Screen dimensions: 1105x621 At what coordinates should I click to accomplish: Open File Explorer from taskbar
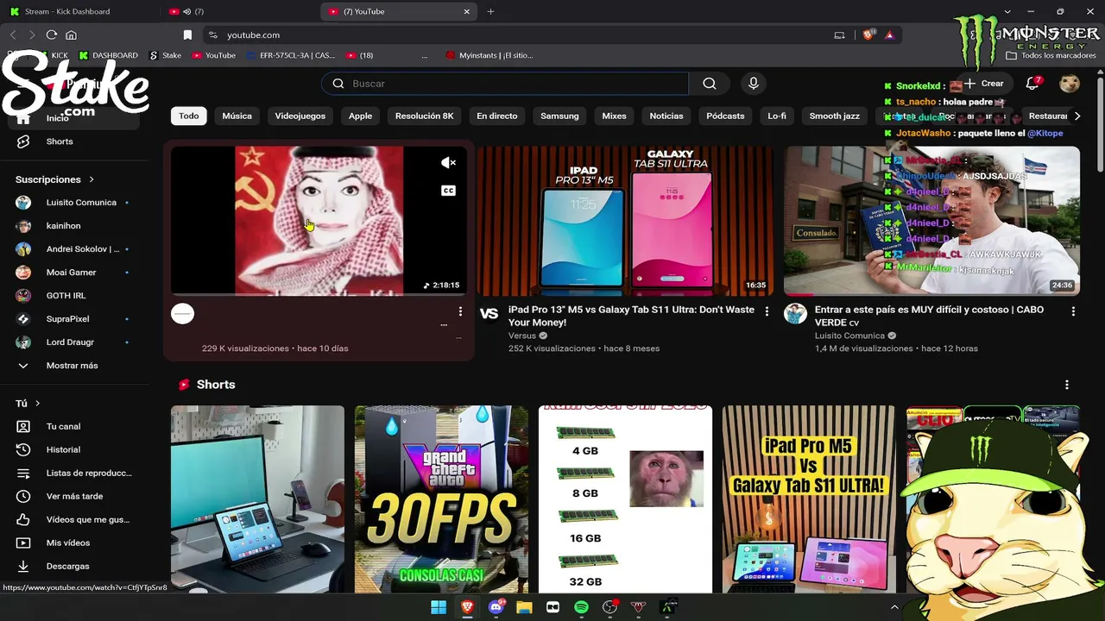pyautogui.click(x=524, y=607)
